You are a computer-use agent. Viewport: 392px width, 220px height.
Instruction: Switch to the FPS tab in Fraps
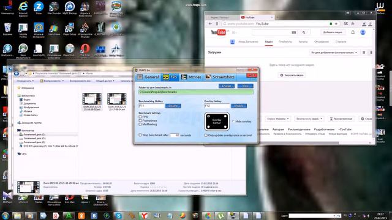[x=170, y=77]
